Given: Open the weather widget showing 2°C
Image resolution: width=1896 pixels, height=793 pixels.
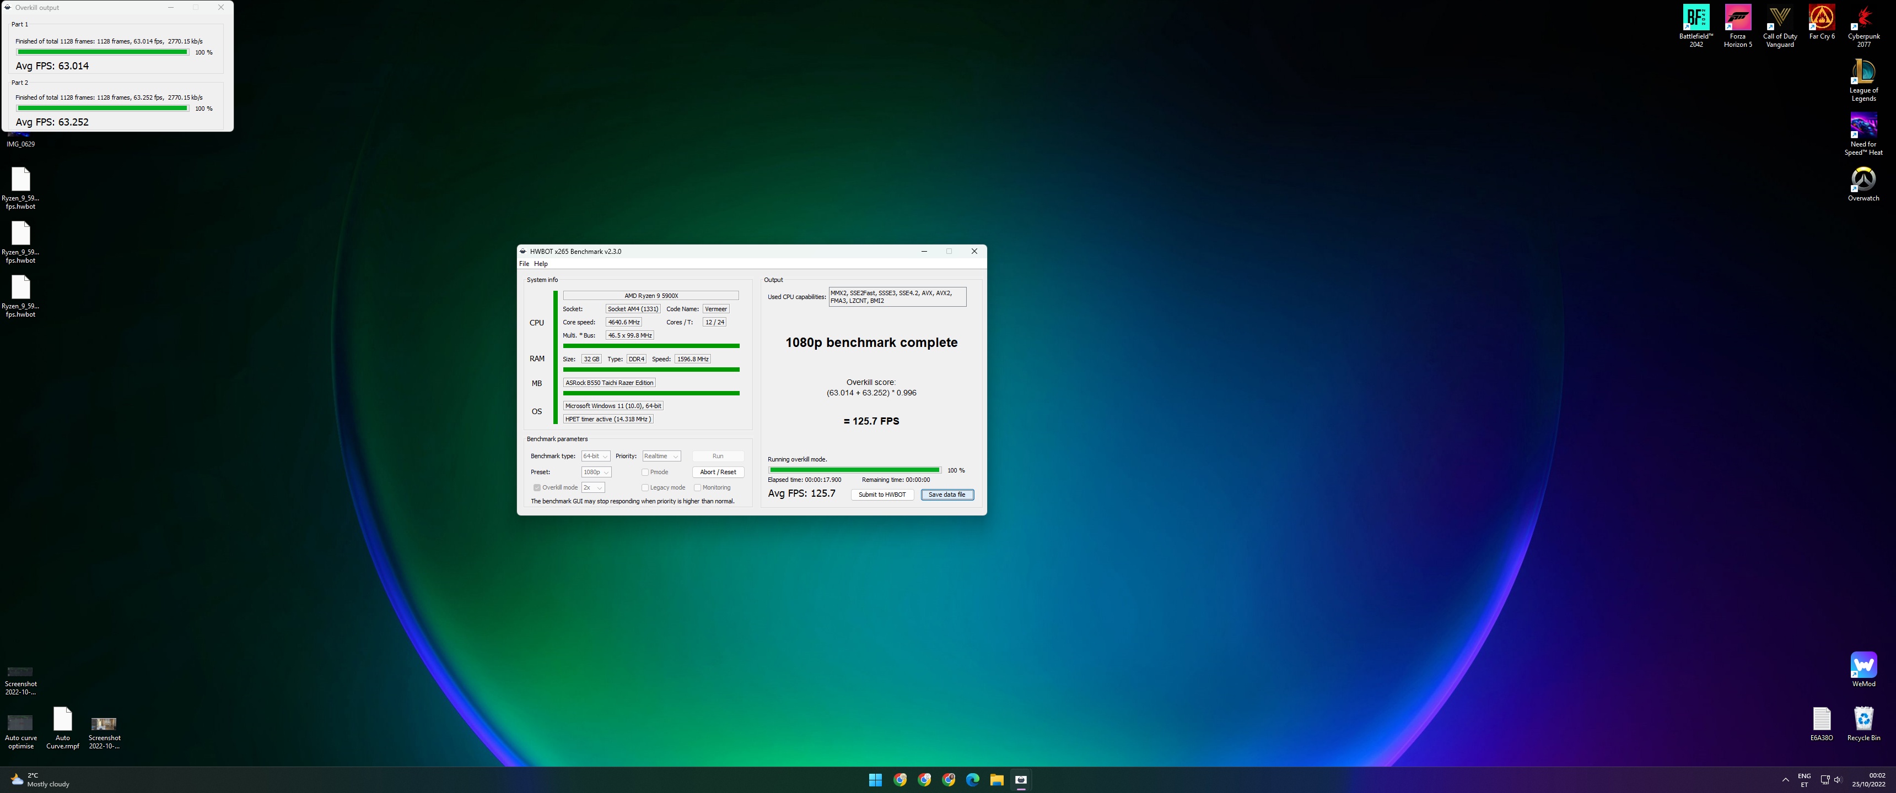Looking at the screenshot, I should [40, 780].
